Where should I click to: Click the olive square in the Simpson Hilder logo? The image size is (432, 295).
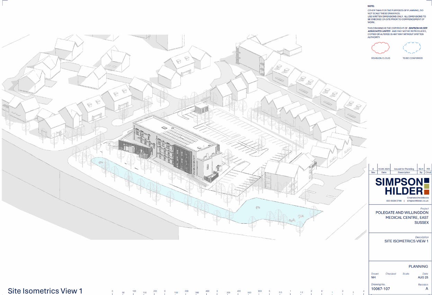click(x=427, y=186)
